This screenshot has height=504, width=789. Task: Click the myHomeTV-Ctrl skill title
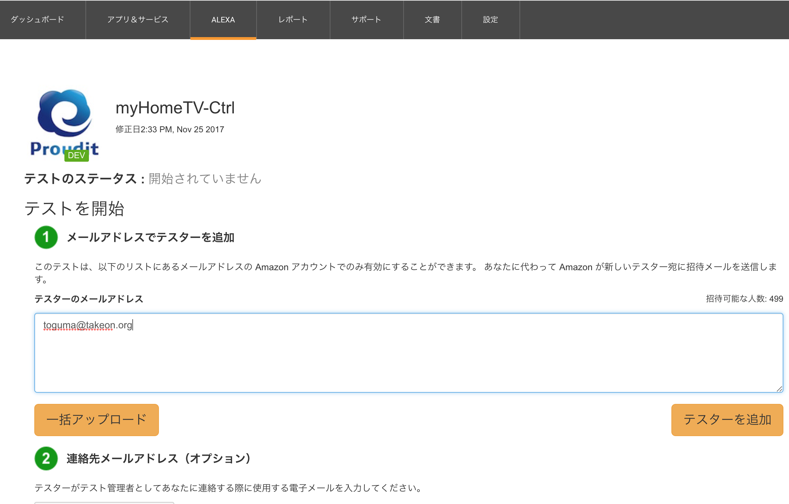tap(175, 108)
